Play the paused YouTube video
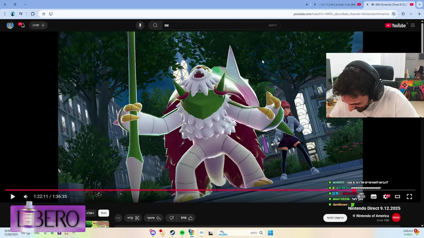The image size is (424, 238). click(13, 197)
